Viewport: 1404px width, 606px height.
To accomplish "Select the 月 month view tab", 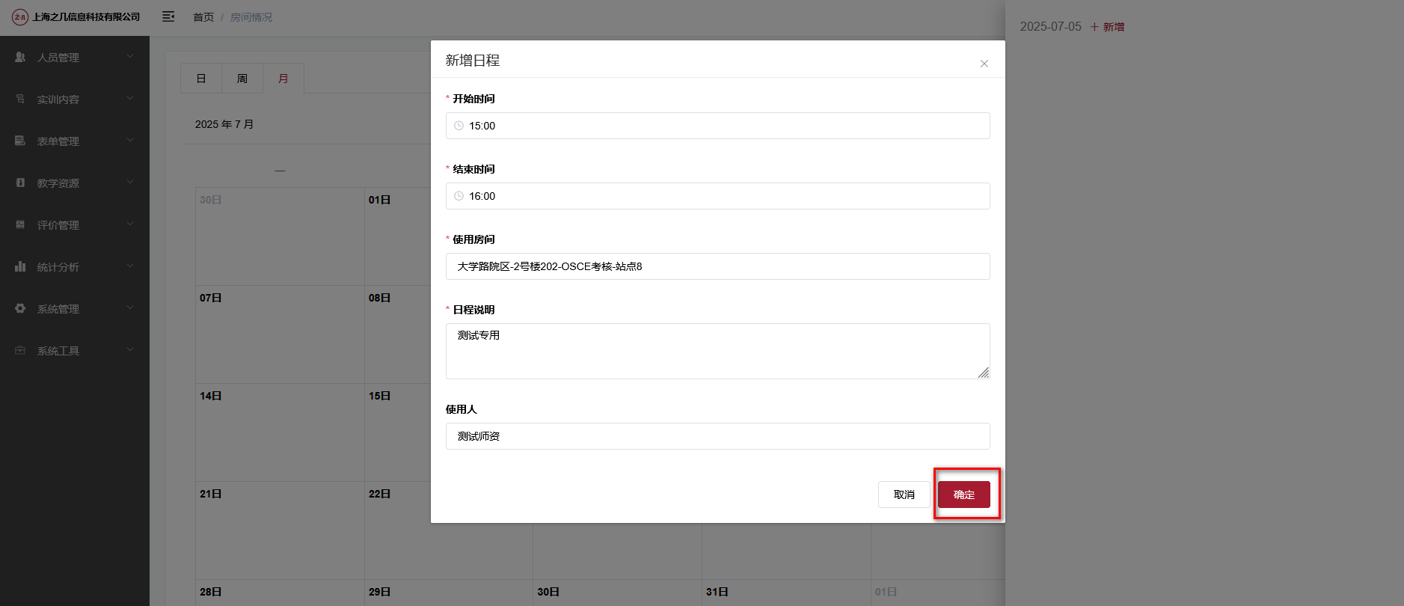I will pos(283,79).
